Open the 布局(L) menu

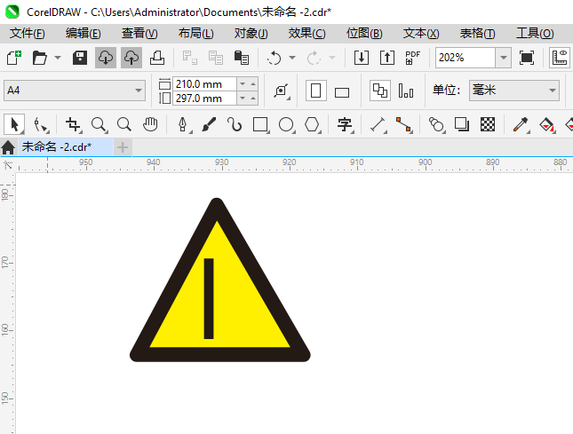195,34
